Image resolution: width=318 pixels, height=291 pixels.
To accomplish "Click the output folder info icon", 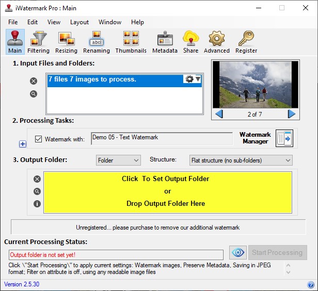I will (x=37, y=204).
